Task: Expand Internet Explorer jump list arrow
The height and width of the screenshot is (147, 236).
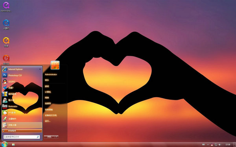Action: [x=40, y=69]
